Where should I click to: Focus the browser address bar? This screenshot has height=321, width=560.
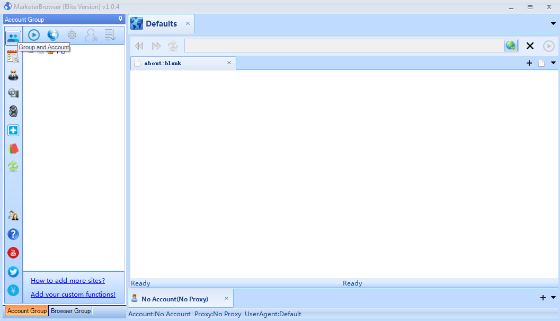point(344,46)
